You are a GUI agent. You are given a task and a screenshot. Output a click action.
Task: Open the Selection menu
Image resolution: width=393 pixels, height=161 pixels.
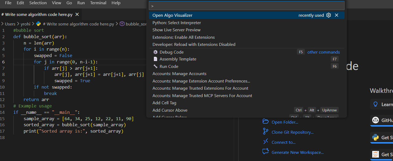point(38,3)
